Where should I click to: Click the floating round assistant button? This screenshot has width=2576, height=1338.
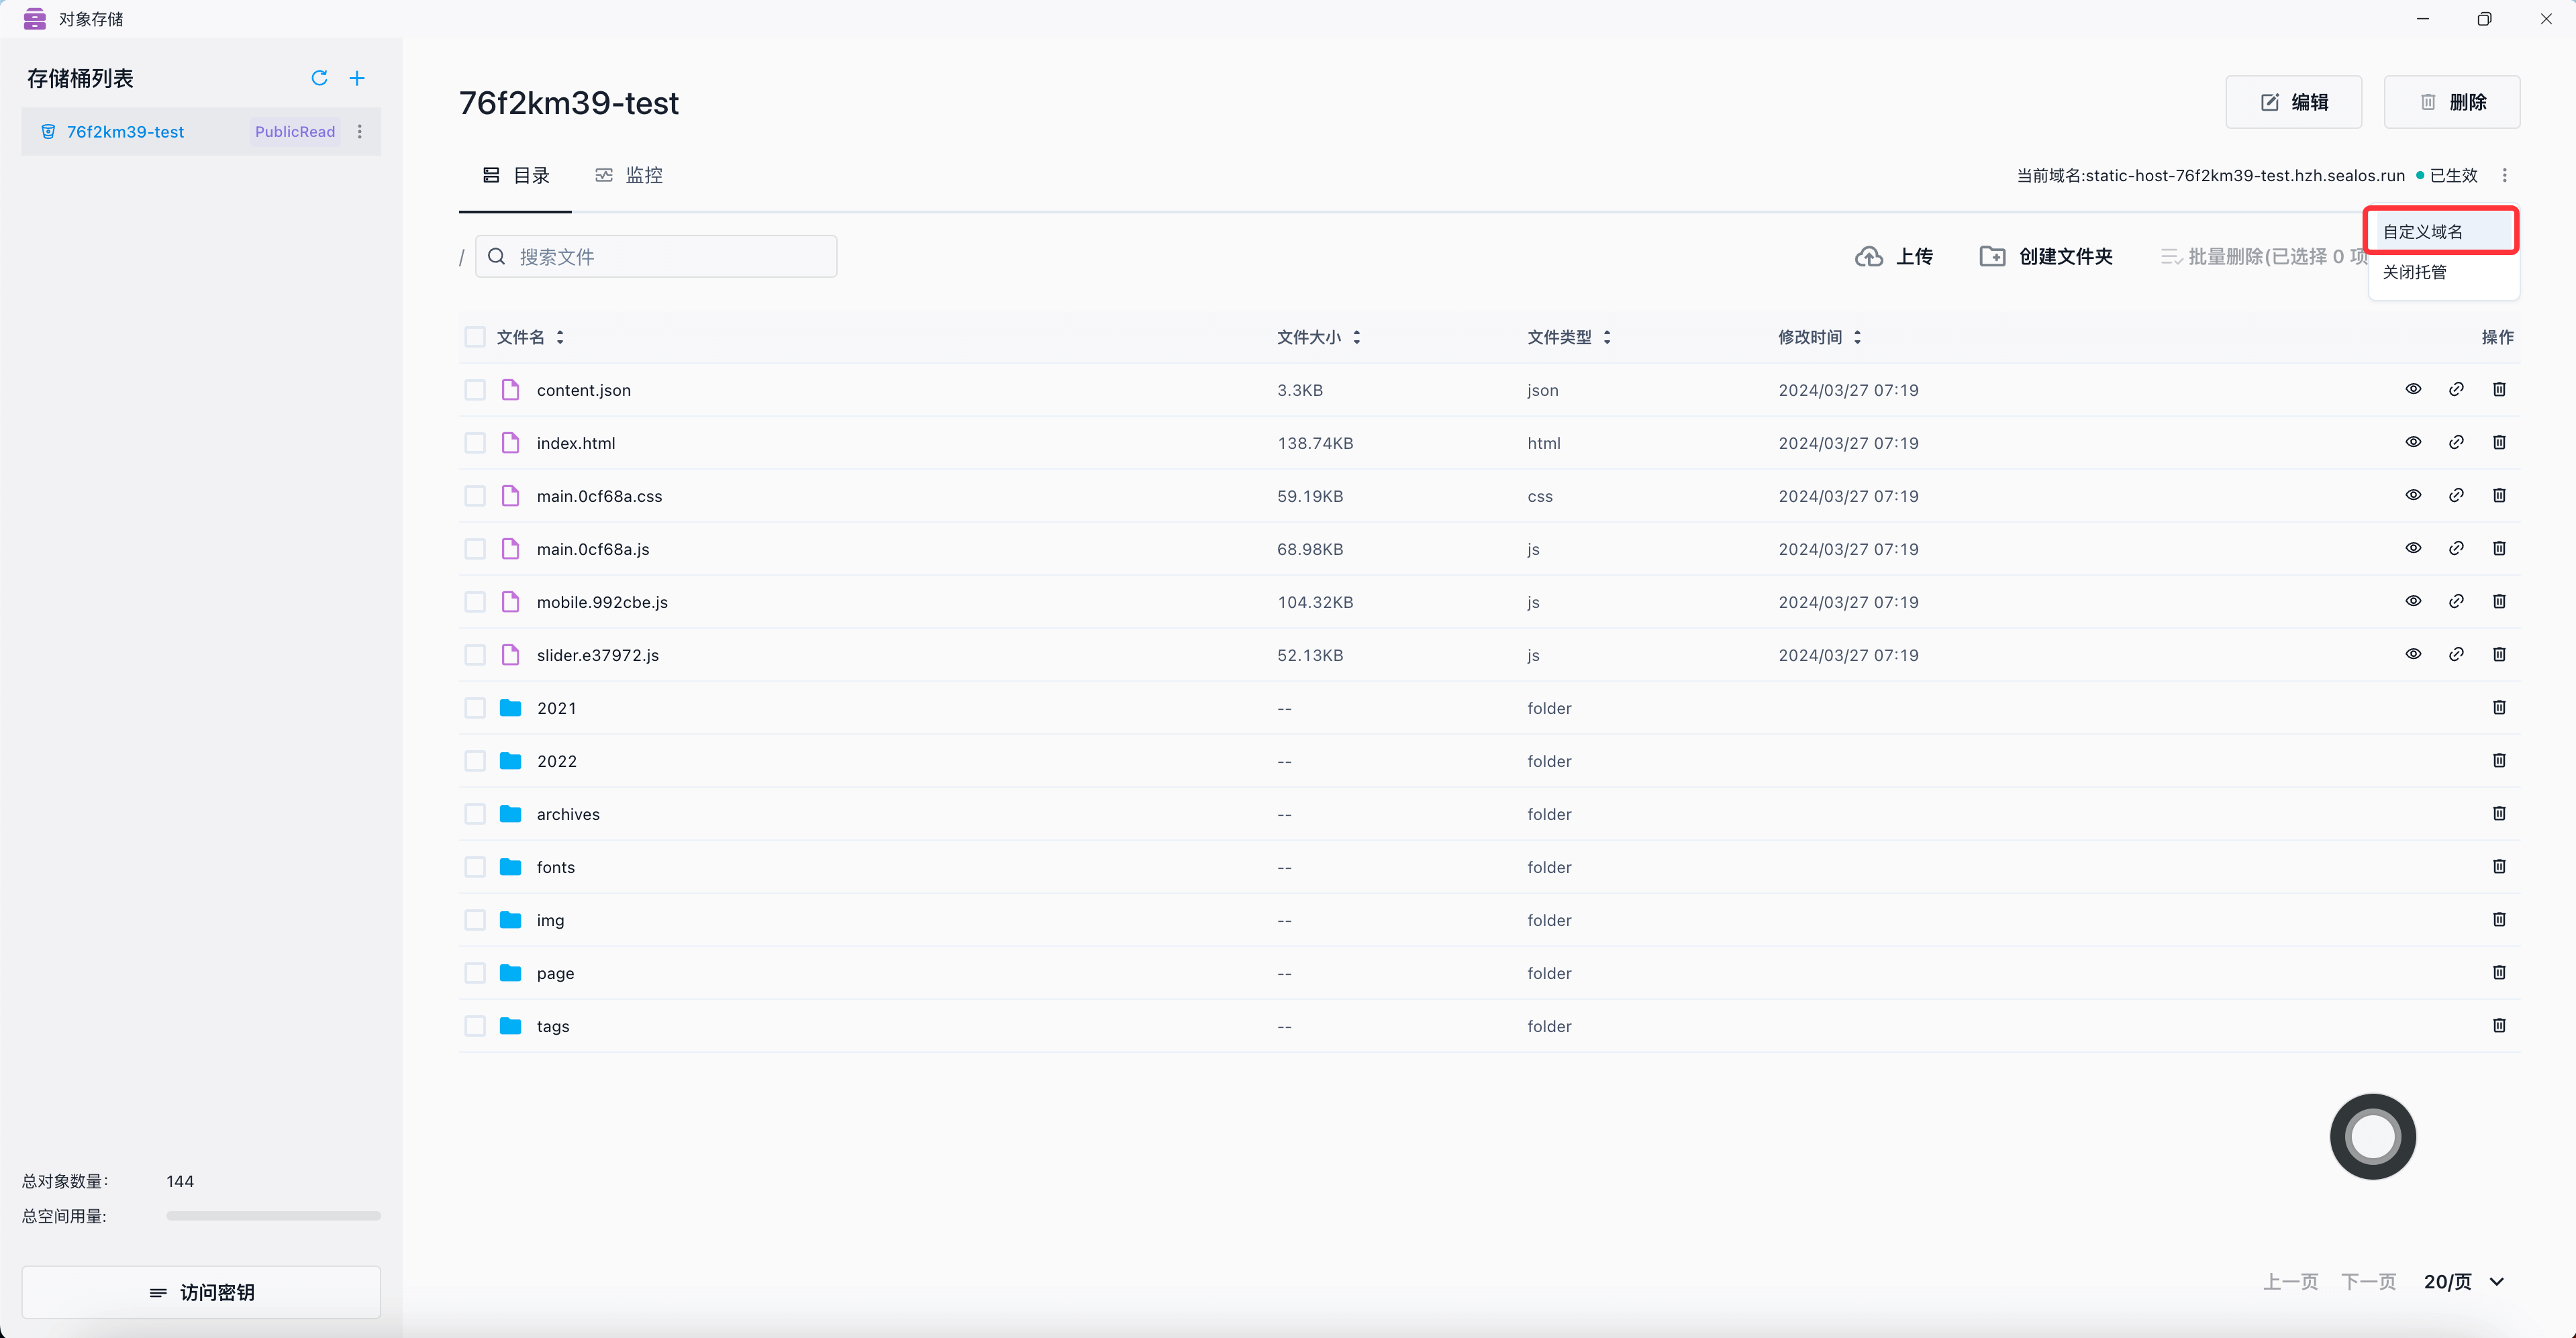2373,1136
